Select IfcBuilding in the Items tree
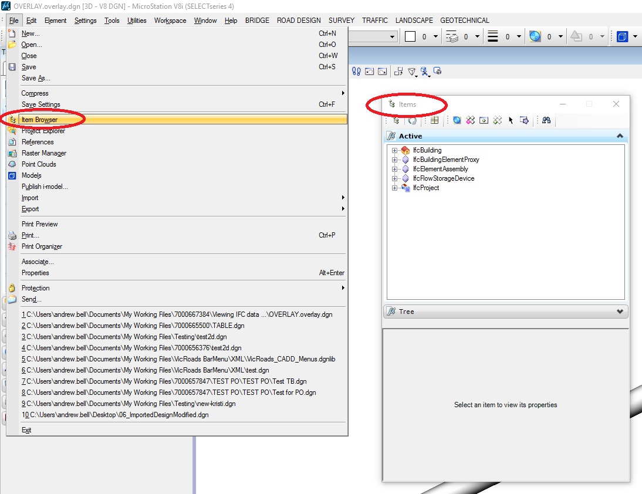This screenshot has width=642, height=494. coord(427,150)
